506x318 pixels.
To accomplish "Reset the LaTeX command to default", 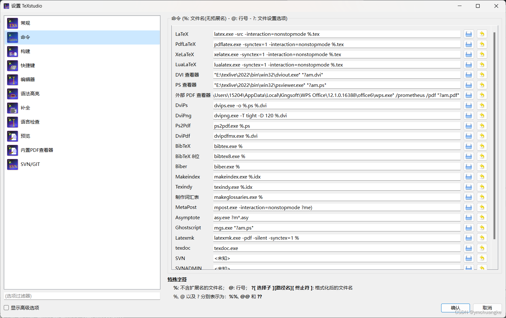I will [482, 34].
